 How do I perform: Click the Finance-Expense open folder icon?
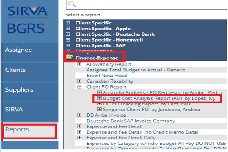click(70, 57)
